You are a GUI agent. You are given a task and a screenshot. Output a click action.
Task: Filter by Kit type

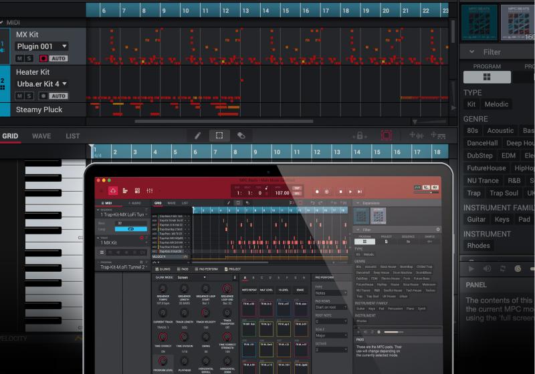(x=471, y=104)
